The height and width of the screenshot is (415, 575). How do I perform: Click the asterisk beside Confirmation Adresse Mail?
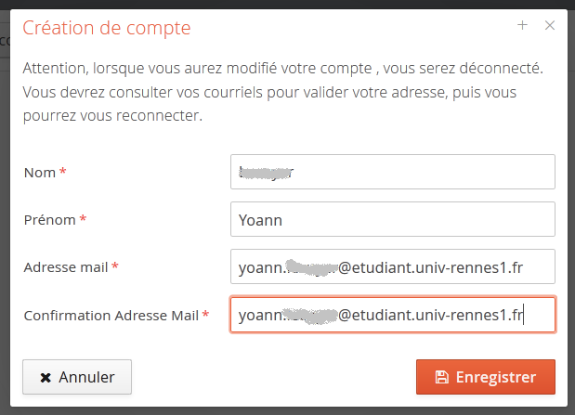click(x=205, y=316)
